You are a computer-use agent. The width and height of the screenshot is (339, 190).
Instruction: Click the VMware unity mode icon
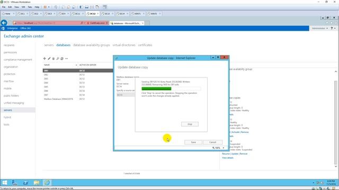click(x=97, y=7)
